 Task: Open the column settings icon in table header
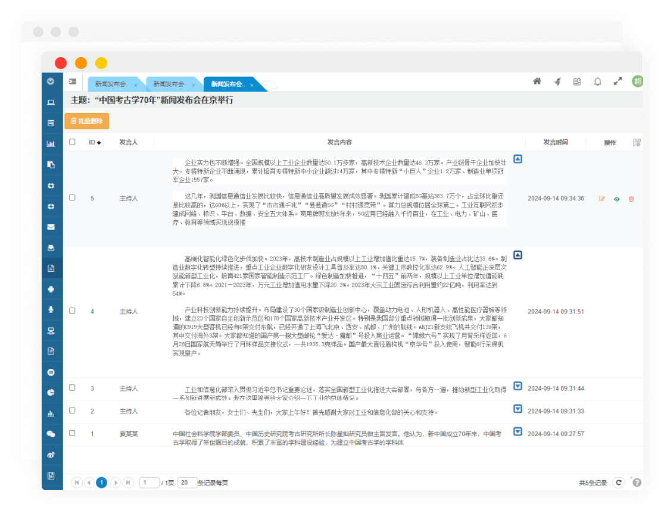pyautogui.click(x=636, y=142)
